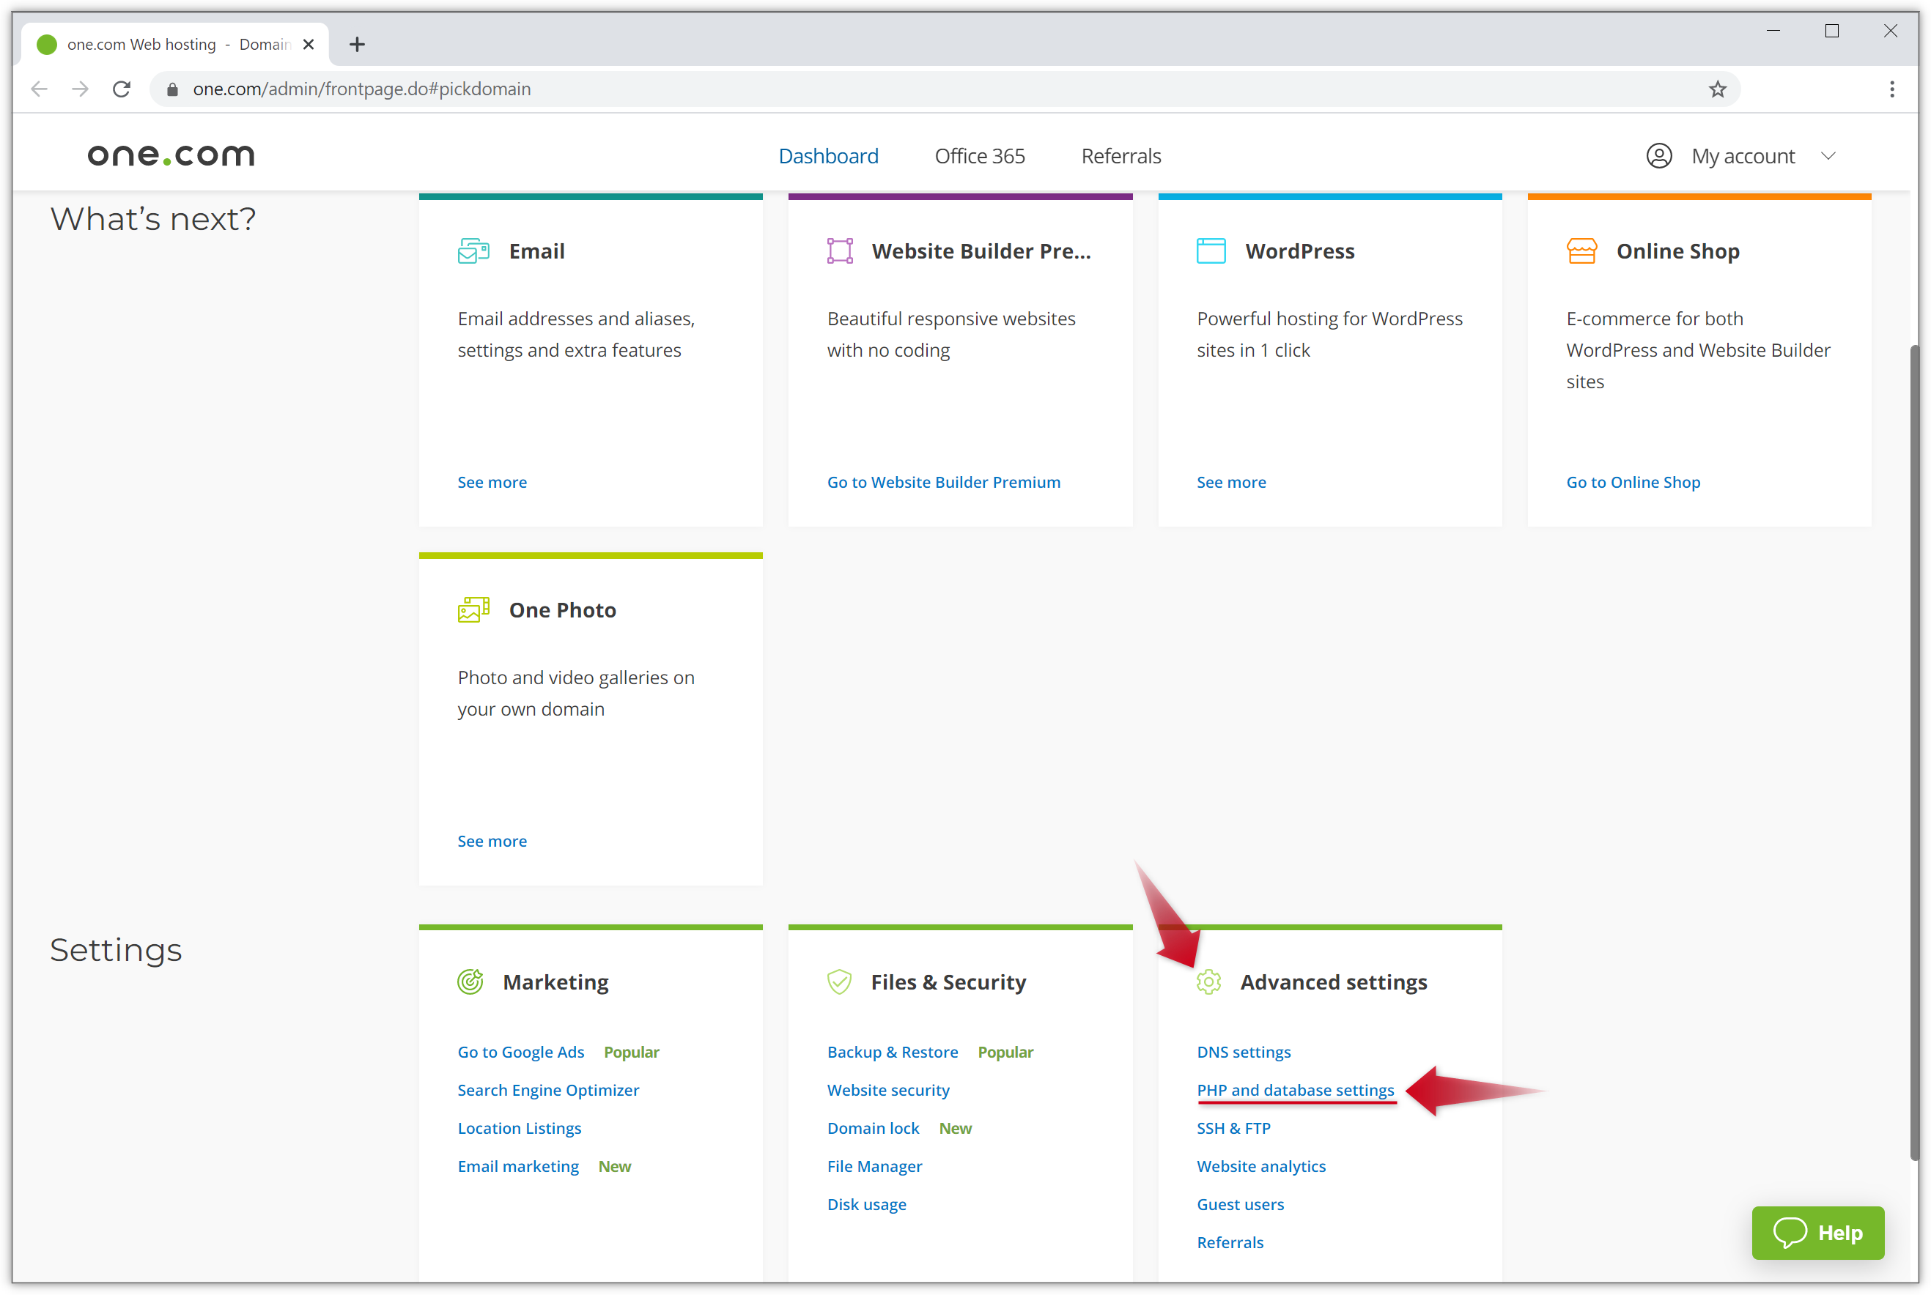Viewport: 1931px width, 1295px height.
Task: Click the Files & Security shield icon
Action: [x=838, y=980]
